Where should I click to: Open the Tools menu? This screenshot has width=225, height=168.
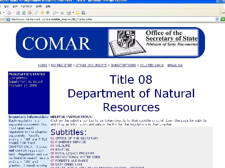[39, 6]
